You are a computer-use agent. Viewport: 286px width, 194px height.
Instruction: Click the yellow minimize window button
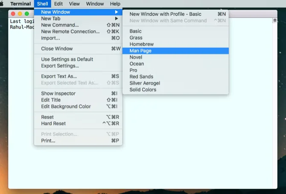pyautogui.click(x=20, y=14)
